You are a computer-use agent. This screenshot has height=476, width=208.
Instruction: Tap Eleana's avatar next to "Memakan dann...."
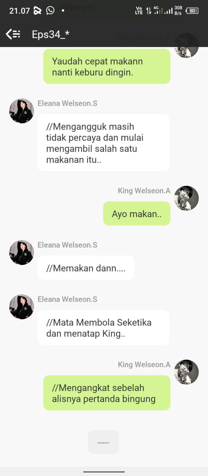[x=21, y=252]
